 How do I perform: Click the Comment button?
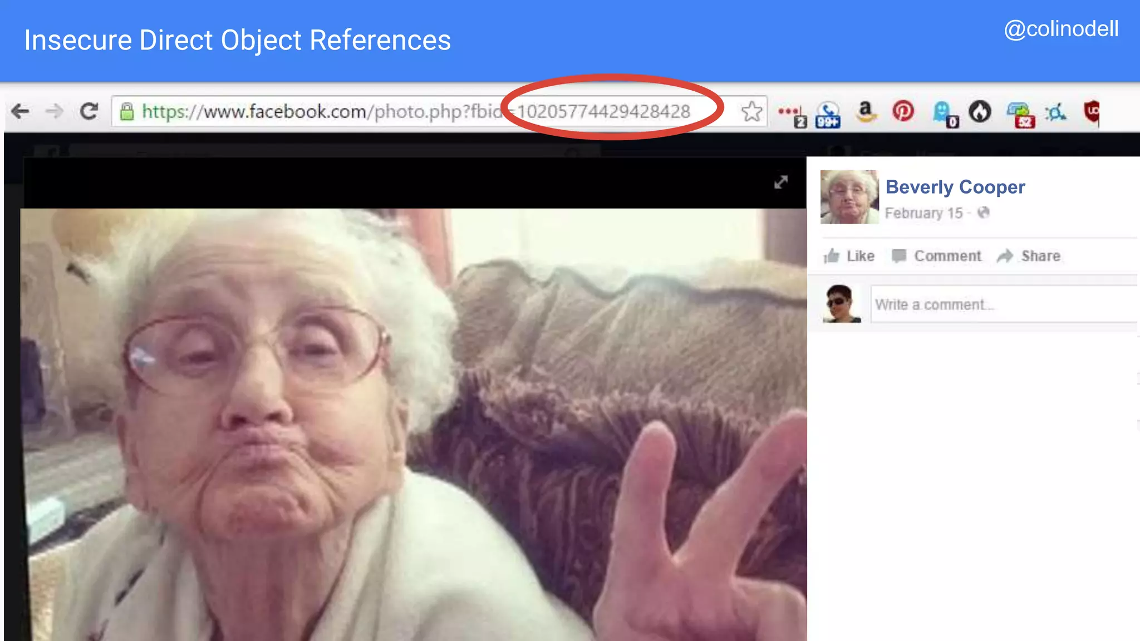[x=936, y=256]
